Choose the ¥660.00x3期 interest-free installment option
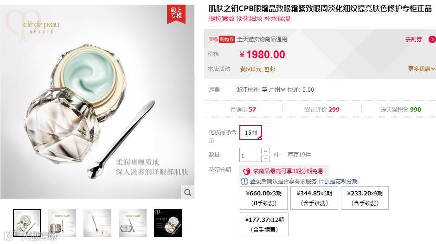Image resolution: width=436 pixels, height=244 pixels. (263, 198)
